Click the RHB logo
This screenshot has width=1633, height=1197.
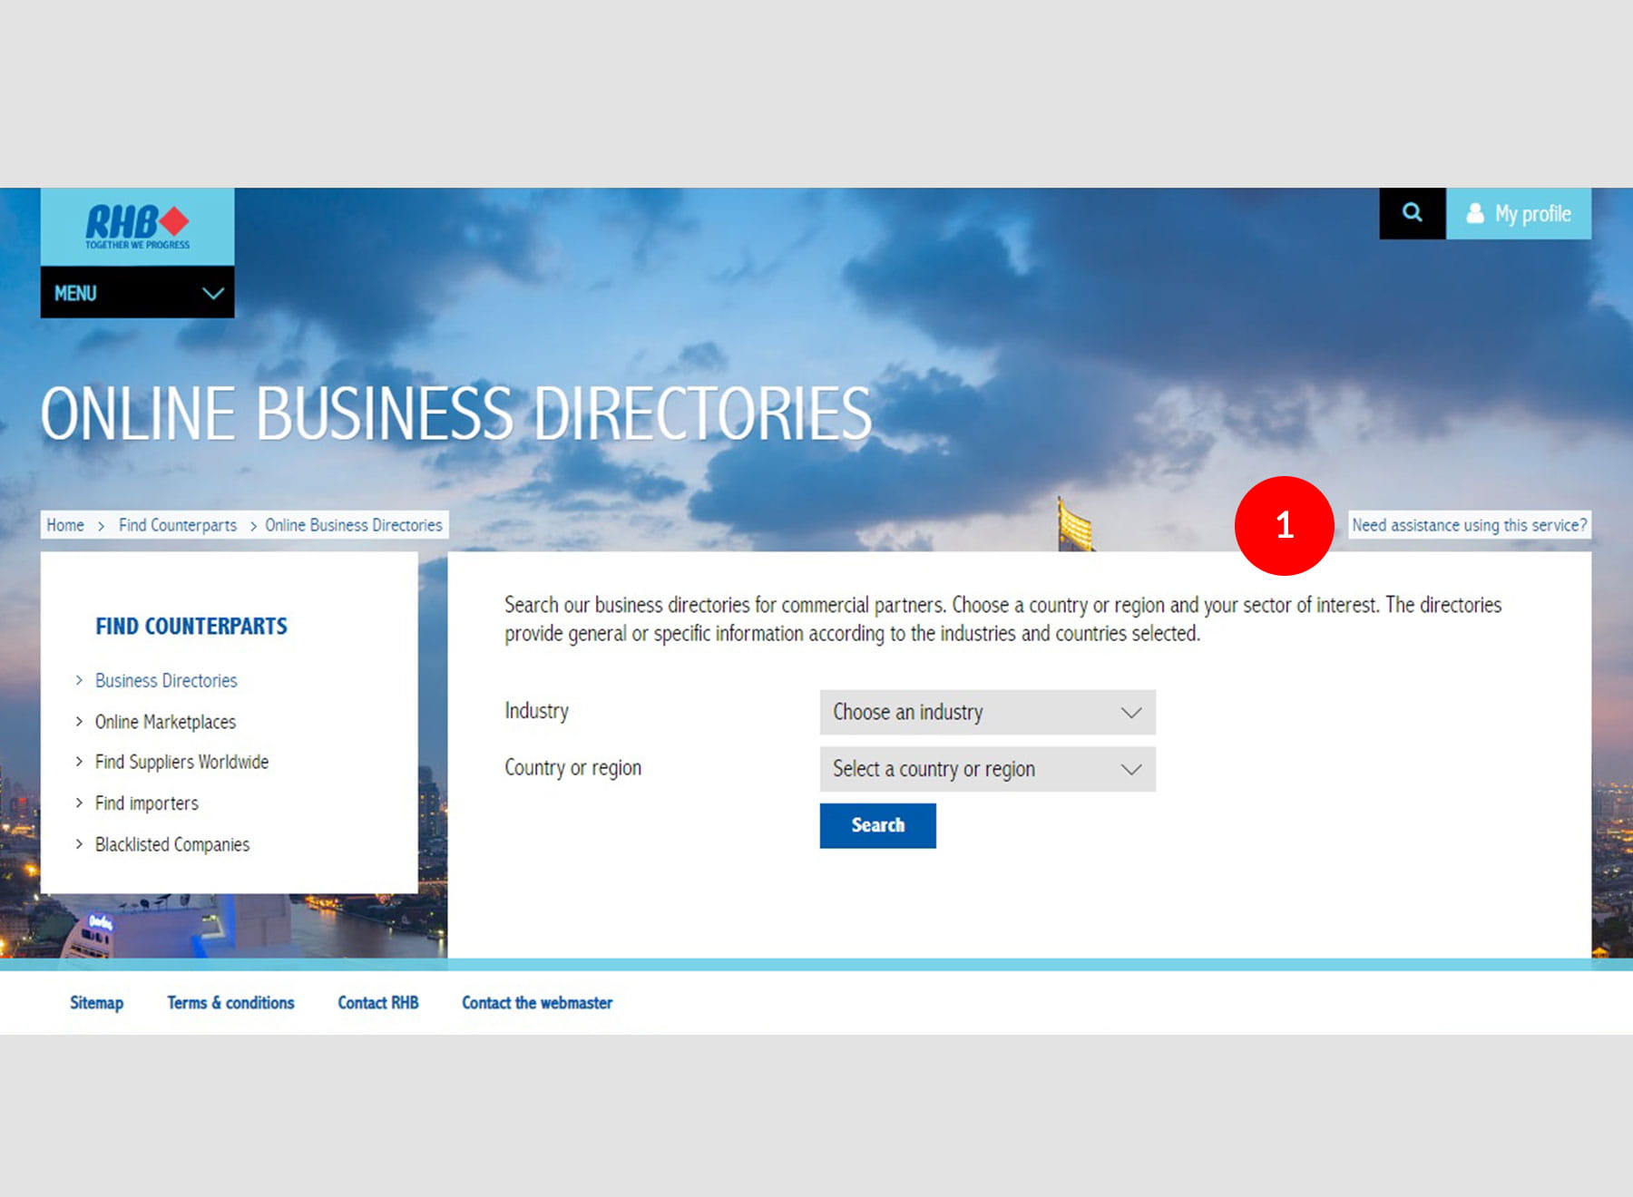(137, 226)
